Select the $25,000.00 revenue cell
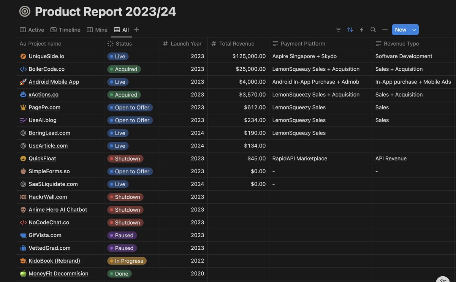456x282 pixels. (238, 69)
